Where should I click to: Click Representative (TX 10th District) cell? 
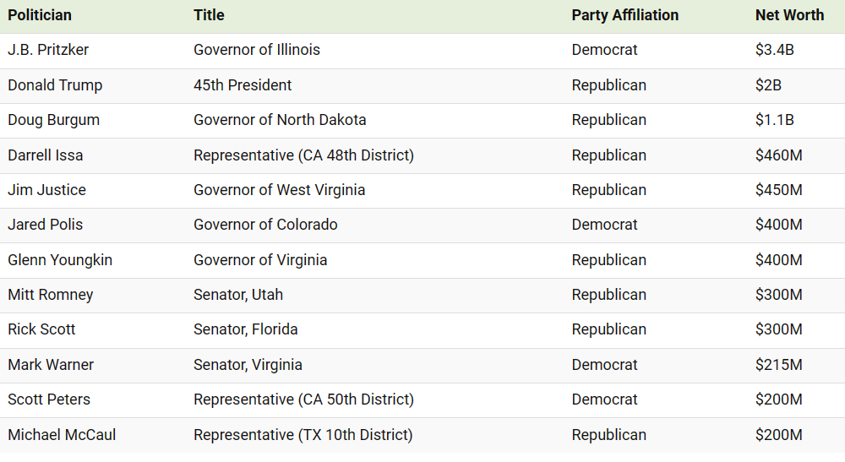303,435
